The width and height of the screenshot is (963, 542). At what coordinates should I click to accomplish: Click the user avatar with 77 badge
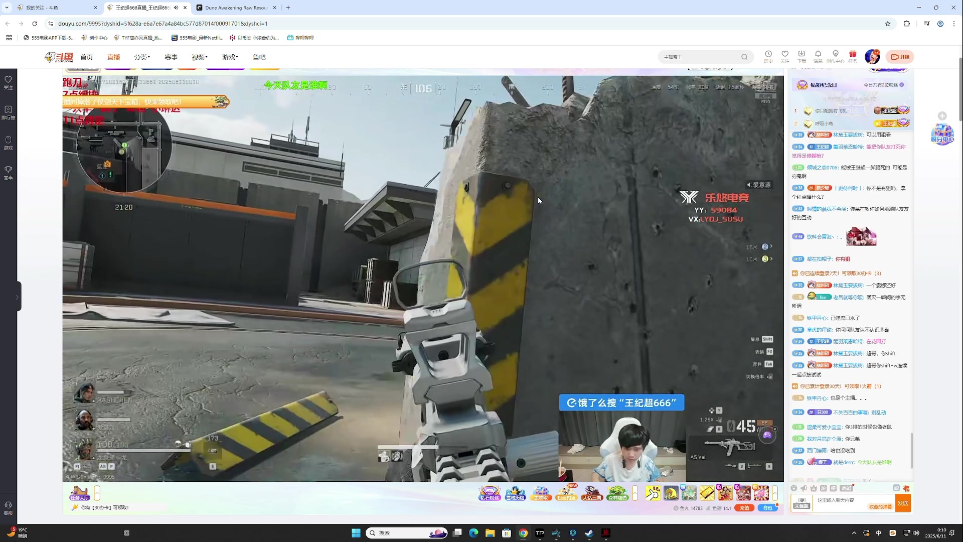point(872,57)
